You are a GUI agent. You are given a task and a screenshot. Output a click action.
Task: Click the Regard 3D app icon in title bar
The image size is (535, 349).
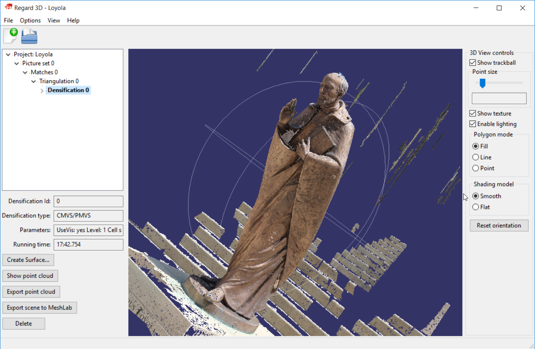[8, 8]
